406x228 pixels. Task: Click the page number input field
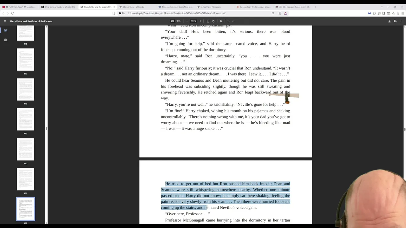tap(173, 21)
